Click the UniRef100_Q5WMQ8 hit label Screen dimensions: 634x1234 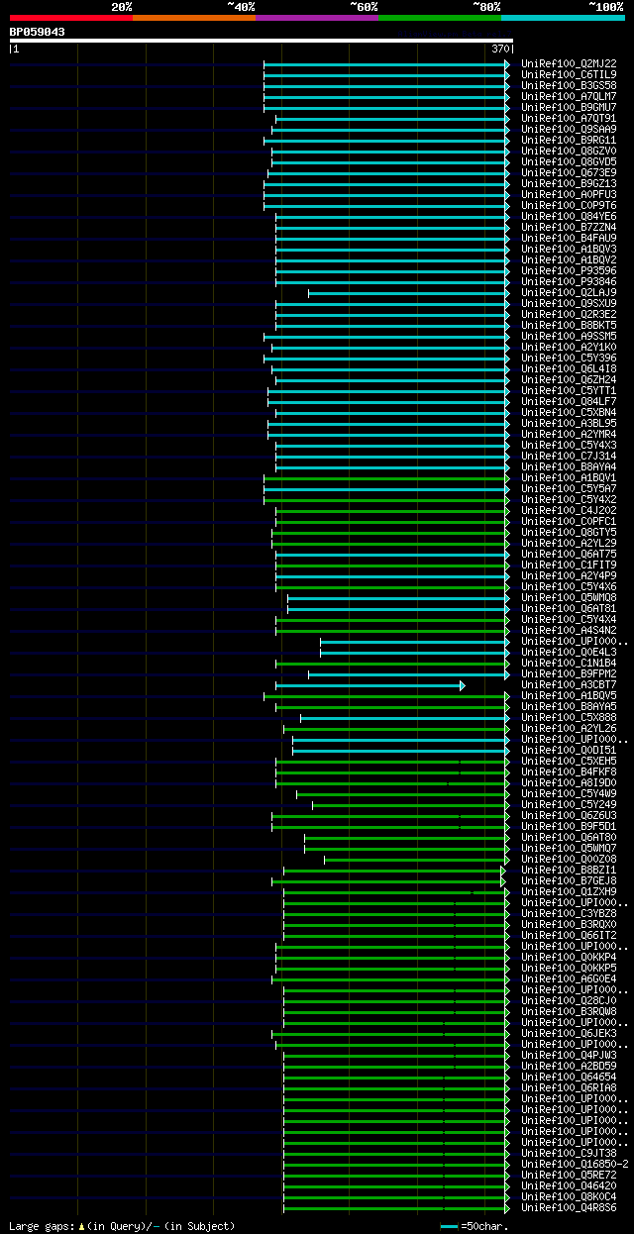569,597
